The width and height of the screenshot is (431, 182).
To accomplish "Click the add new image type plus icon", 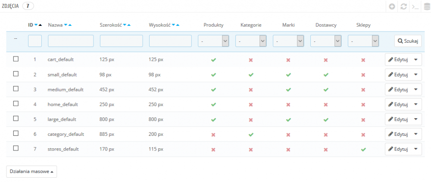I will pos(392,6).
